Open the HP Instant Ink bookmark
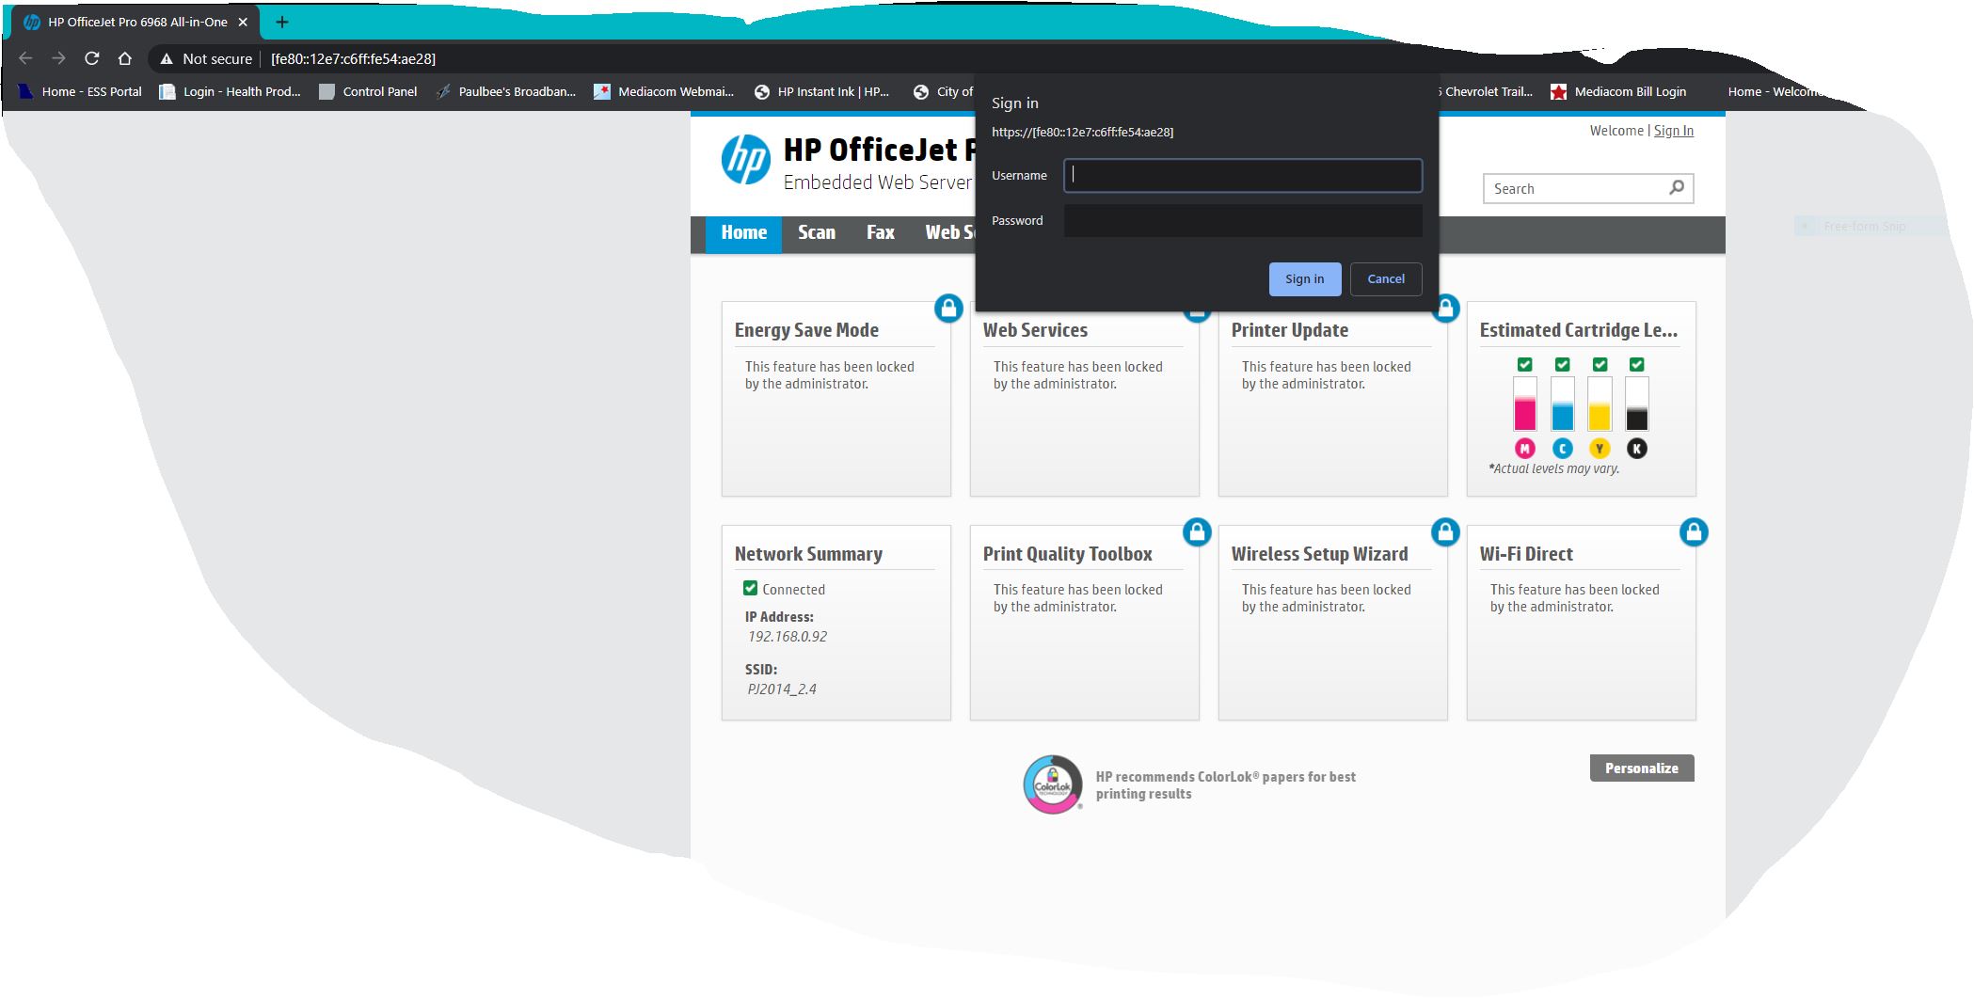Image resolution: width=1974 pixels, height=998 pixels. [x=821, y=91]
